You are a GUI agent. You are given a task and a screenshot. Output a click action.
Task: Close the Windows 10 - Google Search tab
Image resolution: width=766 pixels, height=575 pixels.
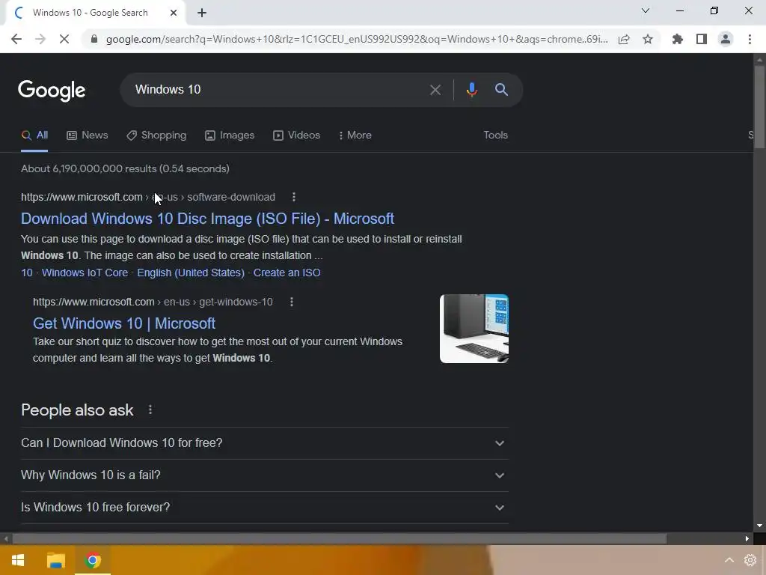point(174,13)
